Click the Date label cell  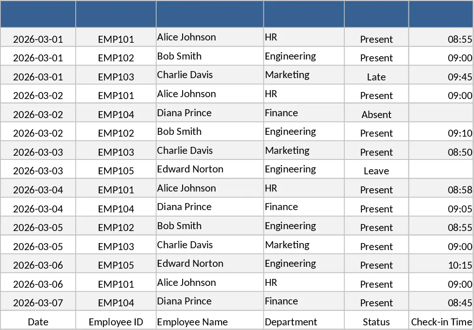pyautogui.click(x=38, y=320)
